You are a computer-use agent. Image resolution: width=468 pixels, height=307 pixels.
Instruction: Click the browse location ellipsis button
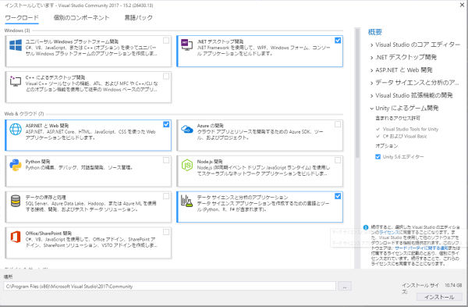coord(345,286)
